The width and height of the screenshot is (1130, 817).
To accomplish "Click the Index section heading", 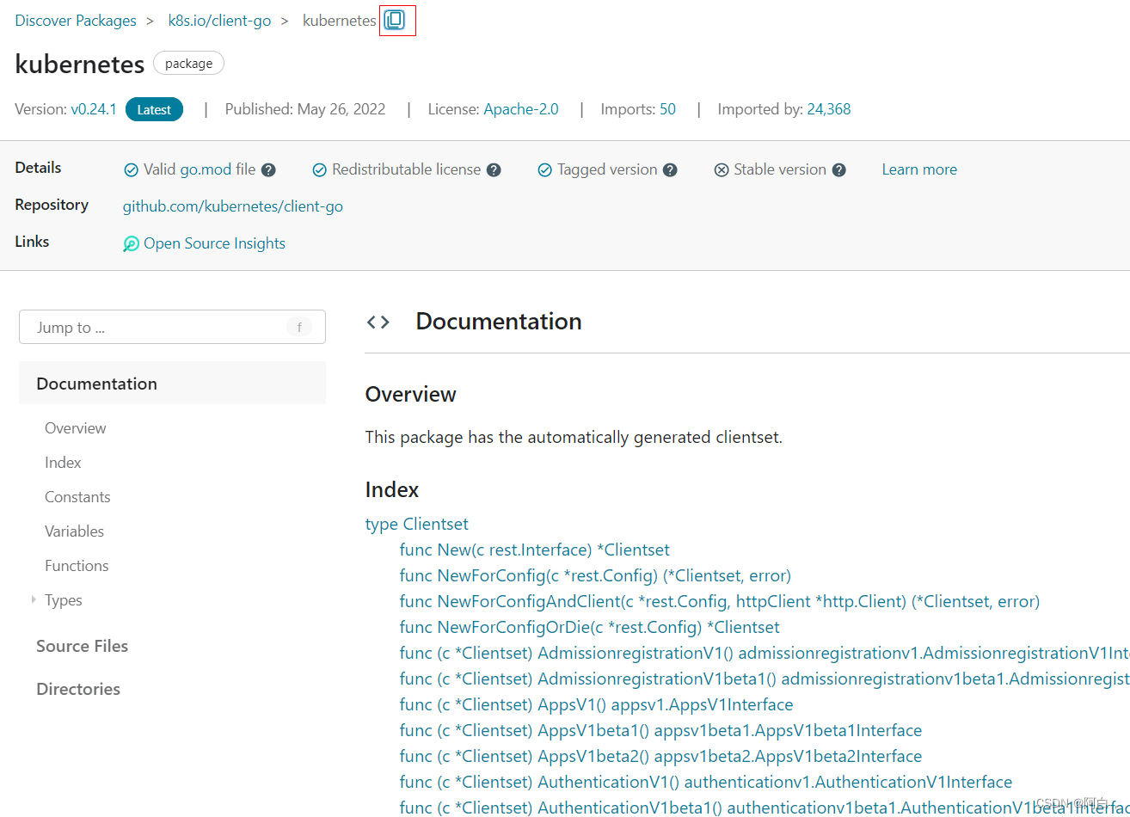I will [392, 489].
